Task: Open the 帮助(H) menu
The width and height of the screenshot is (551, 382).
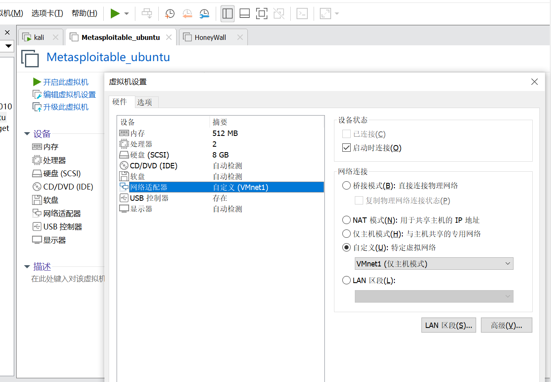Action: click(85, 13)
